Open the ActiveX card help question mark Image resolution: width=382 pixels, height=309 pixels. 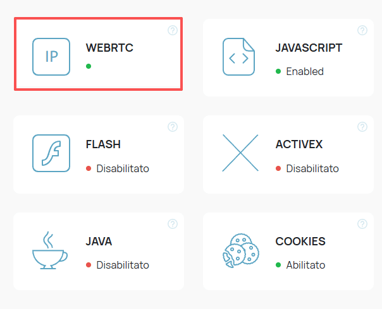pos(362,127)
